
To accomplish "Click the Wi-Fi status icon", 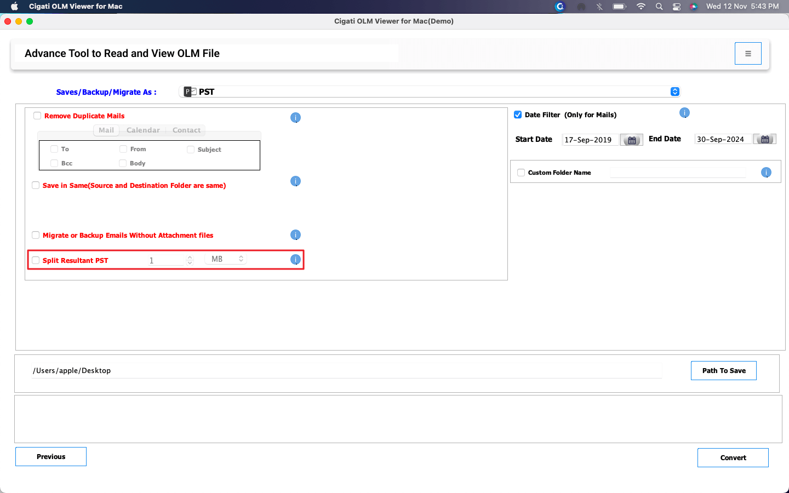I will (641, 7).
